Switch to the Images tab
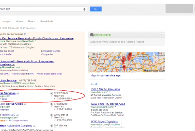 (6, 21)
